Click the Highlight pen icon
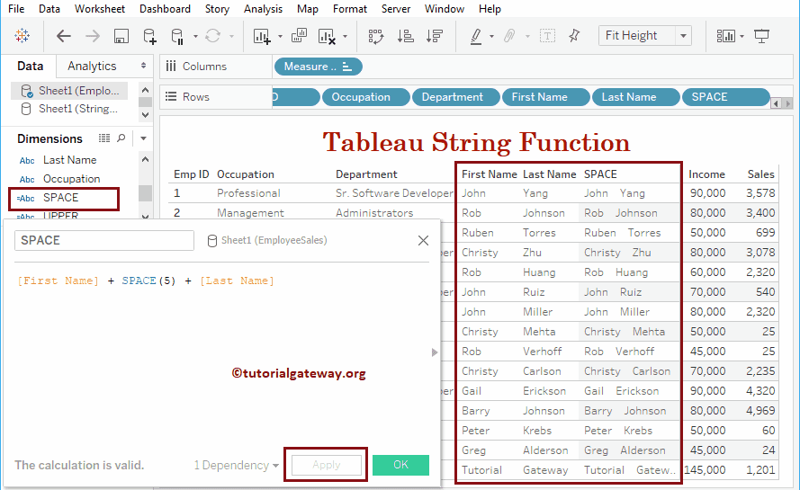The height and width of the screenshot is (490, 800). coord(476,36)
